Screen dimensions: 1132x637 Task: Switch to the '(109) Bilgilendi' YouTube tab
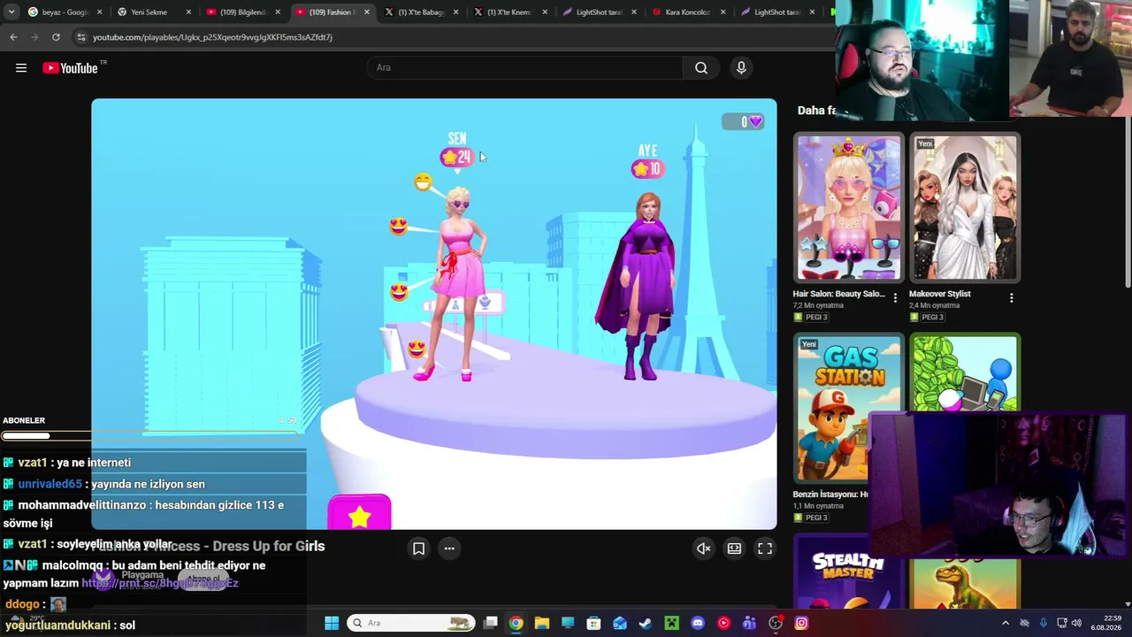(241, 12)
